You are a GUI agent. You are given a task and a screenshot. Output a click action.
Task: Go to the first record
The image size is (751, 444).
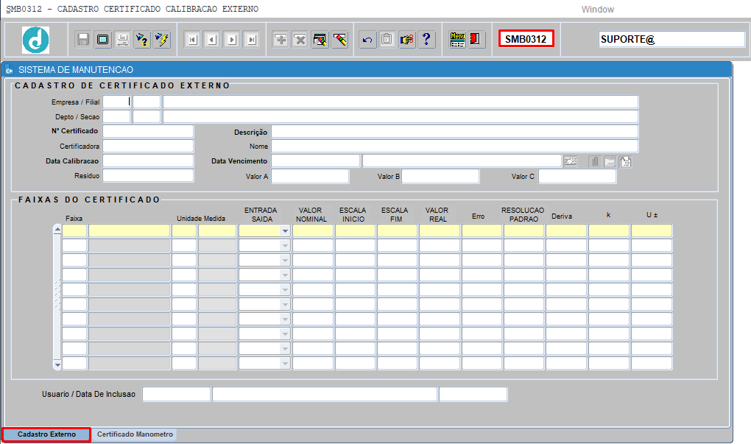click(193, 39)
